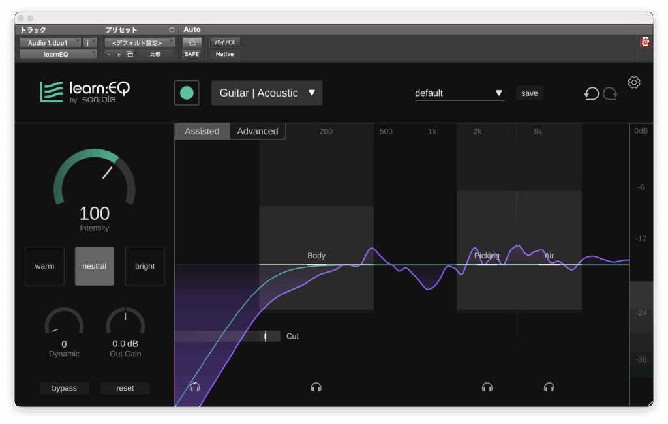The width and height of the screenshot is (668, 424).
Task: Reset the plugin parameters
Action: pyautogui.click(x=125, y=388)
